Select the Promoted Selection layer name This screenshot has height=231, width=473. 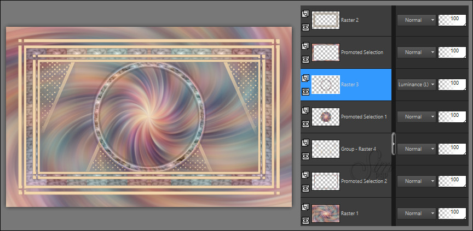click(x=362, y=52)
